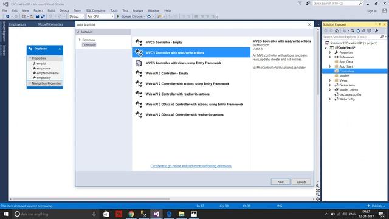Viewport: 389px width, 219px height.
Task: Click Solution Explorer Home icon
Action: pos(337,31)
